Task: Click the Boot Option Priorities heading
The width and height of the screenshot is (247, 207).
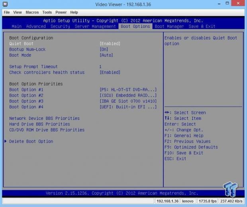Action: pos(36,84)
